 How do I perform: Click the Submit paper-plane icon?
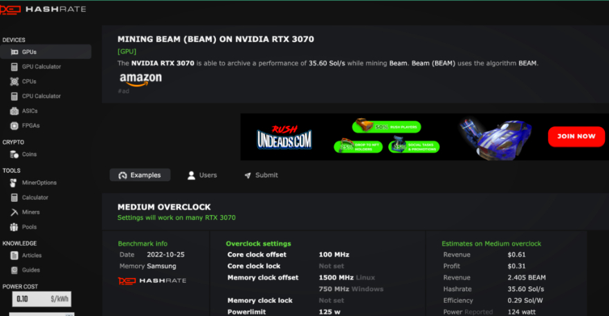tap(248, 176)
